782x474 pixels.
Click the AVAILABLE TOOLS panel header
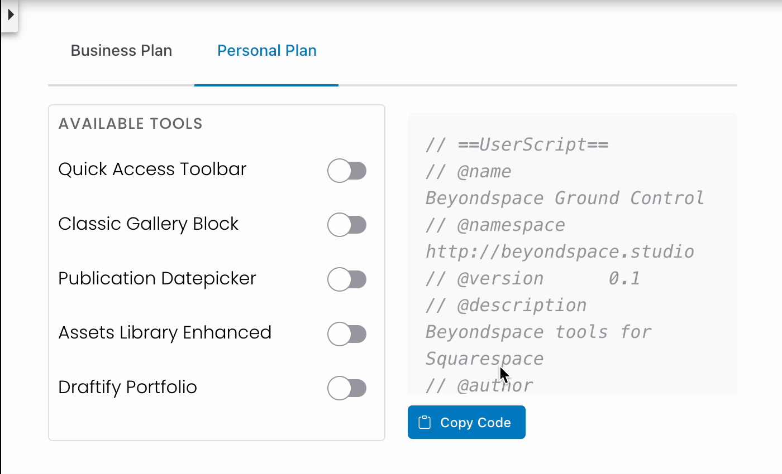tap(130, 123)
